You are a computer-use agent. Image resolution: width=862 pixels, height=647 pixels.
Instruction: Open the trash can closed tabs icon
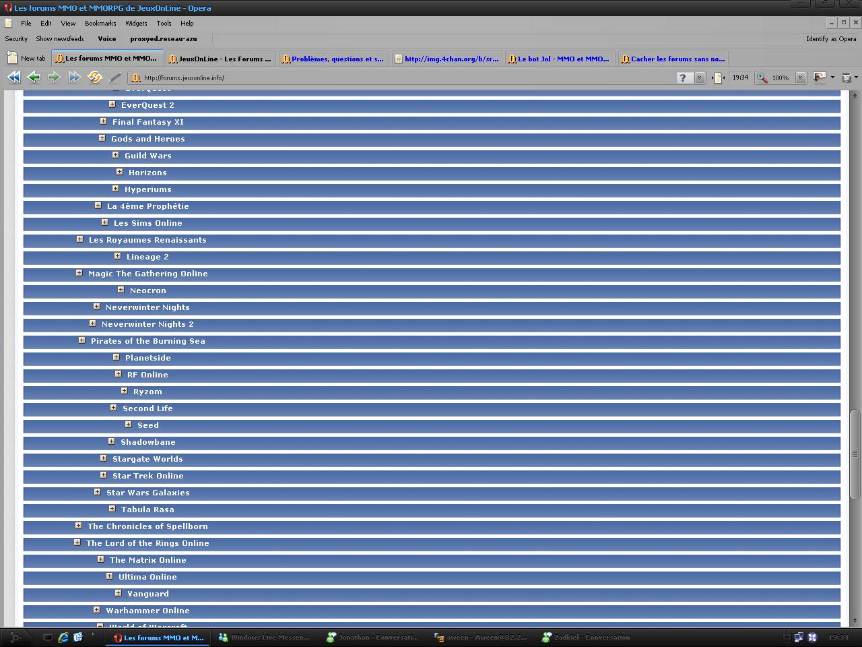coord(847,78)
